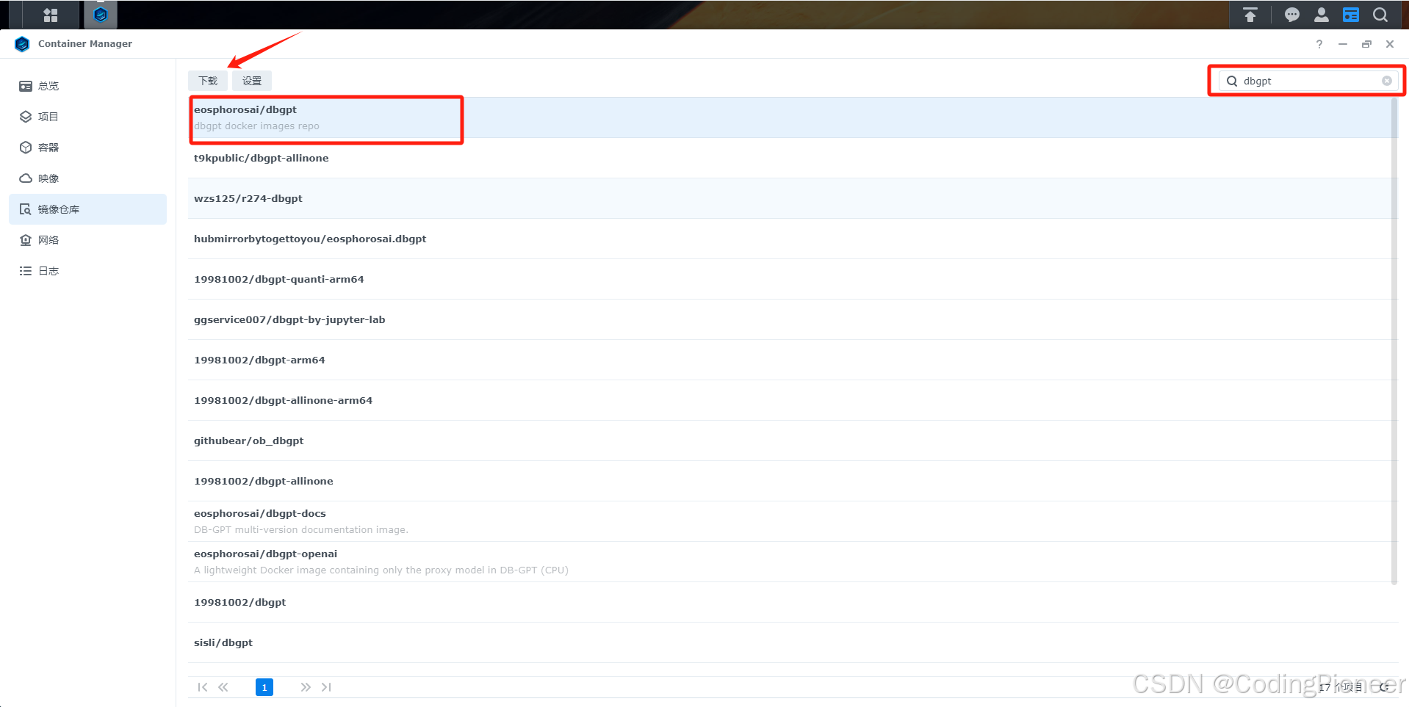This screenshot has width=1409, height=707.
Task: Open 日志 logs in sidebar
Action: [x=87, y=271]
